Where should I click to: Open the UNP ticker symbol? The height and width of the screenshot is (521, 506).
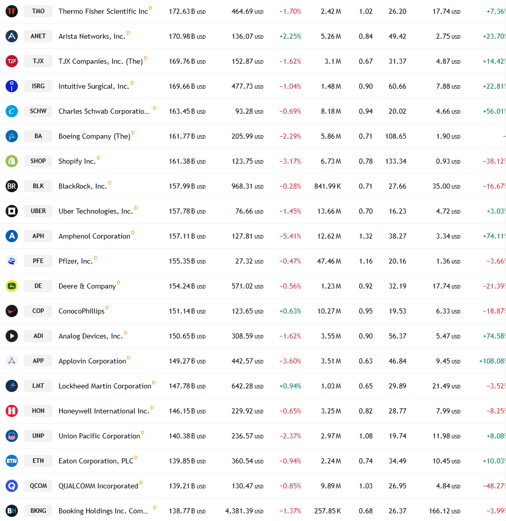coord(38,436)
